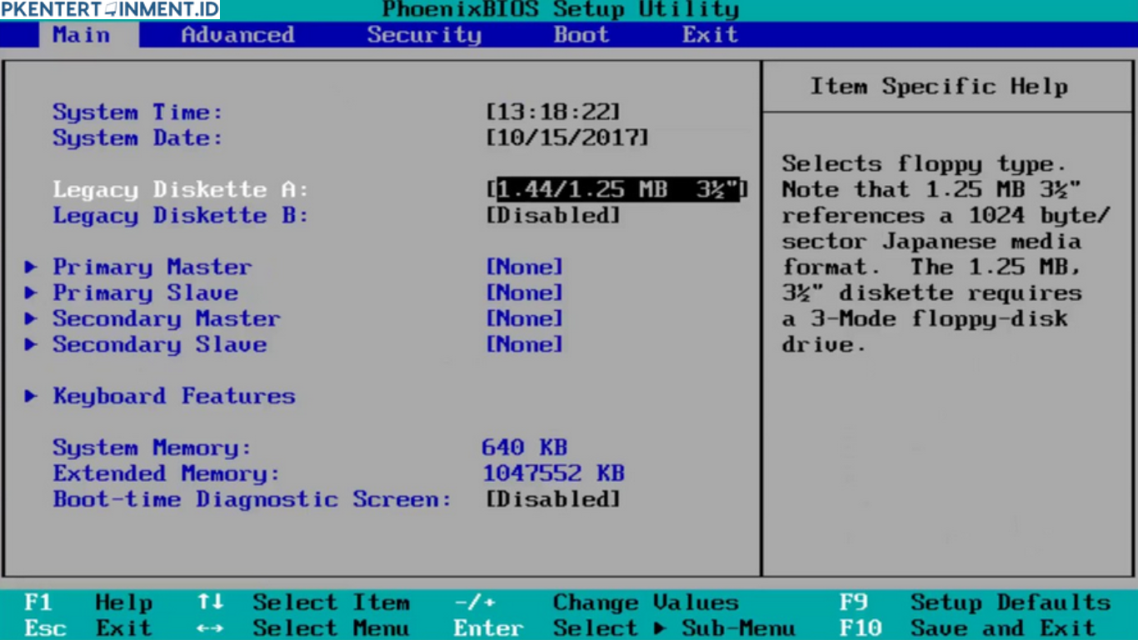Toggle Legacy Diskette B Disabled value

(x=553, y=216)
